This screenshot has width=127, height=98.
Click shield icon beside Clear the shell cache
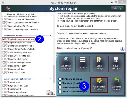(6, 59)
